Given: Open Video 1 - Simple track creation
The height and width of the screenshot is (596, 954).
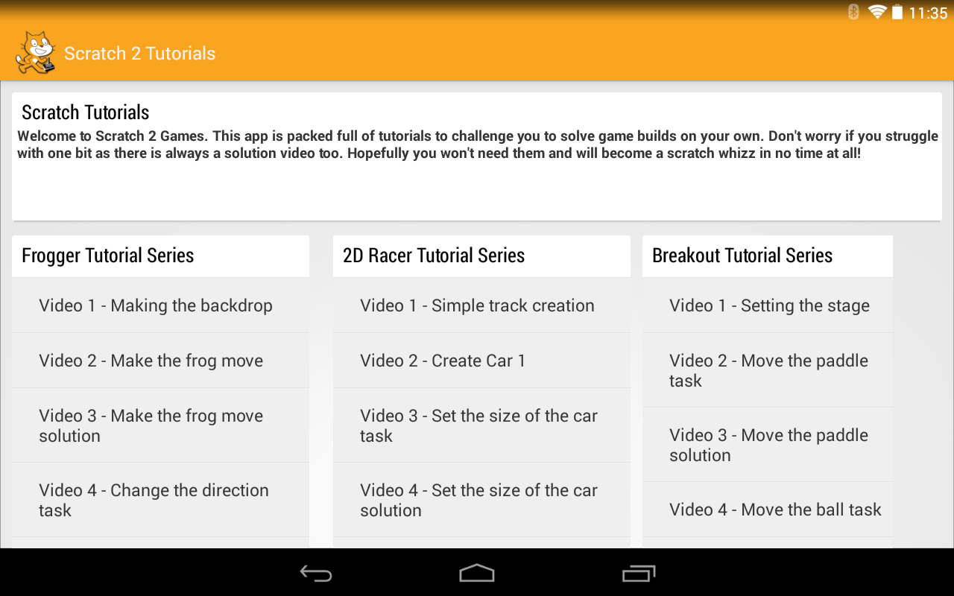Looking at the screenshot, I should (481, 305).
